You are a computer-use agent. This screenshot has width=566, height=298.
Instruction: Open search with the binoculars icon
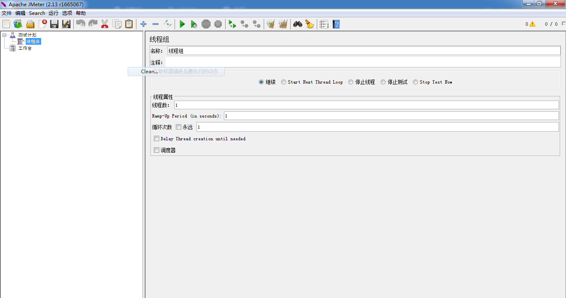pos(297,24)
